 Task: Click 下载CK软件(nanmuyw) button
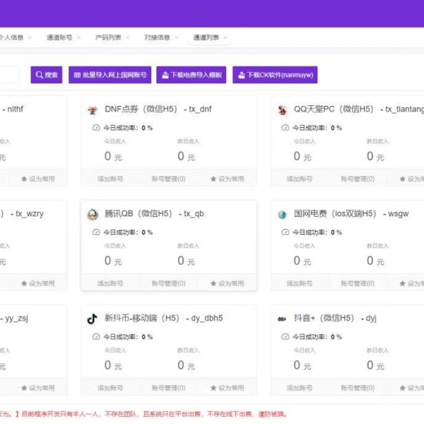pos(275,75)
